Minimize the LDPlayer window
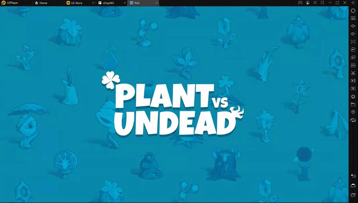The width and height of the screenshot is (358, 203). [x=330, y=3]
